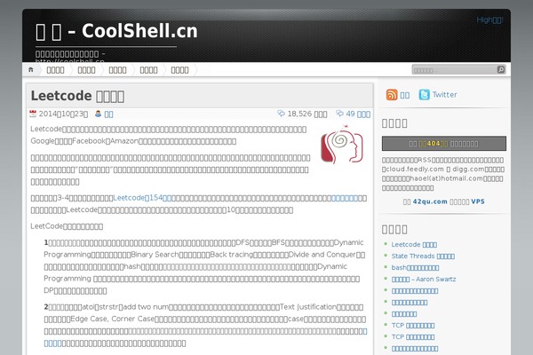The height and width of the screenshot is (355, 533).
Task: Click the orange RSS feed icon
Action: [x=392, y=95]
